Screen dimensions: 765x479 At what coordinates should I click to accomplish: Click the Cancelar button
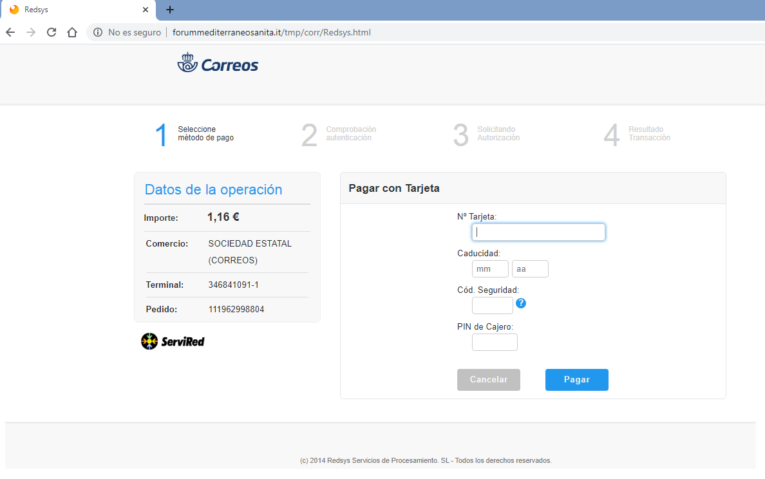tap(489, 380)
